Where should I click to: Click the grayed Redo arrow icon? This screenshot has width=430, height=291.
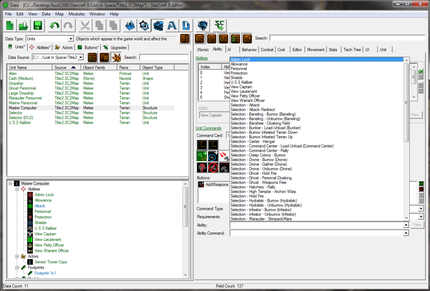68,26
